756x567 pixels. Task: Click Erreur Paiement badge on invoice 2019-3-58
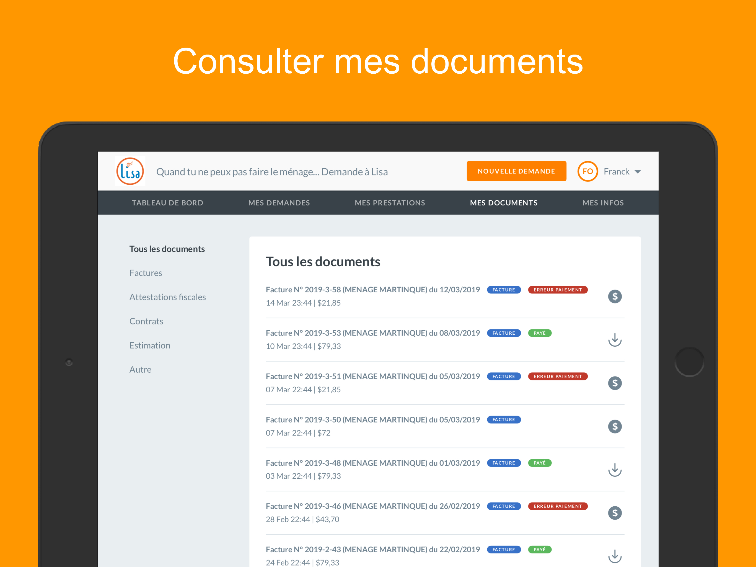[x=557, y=290]
